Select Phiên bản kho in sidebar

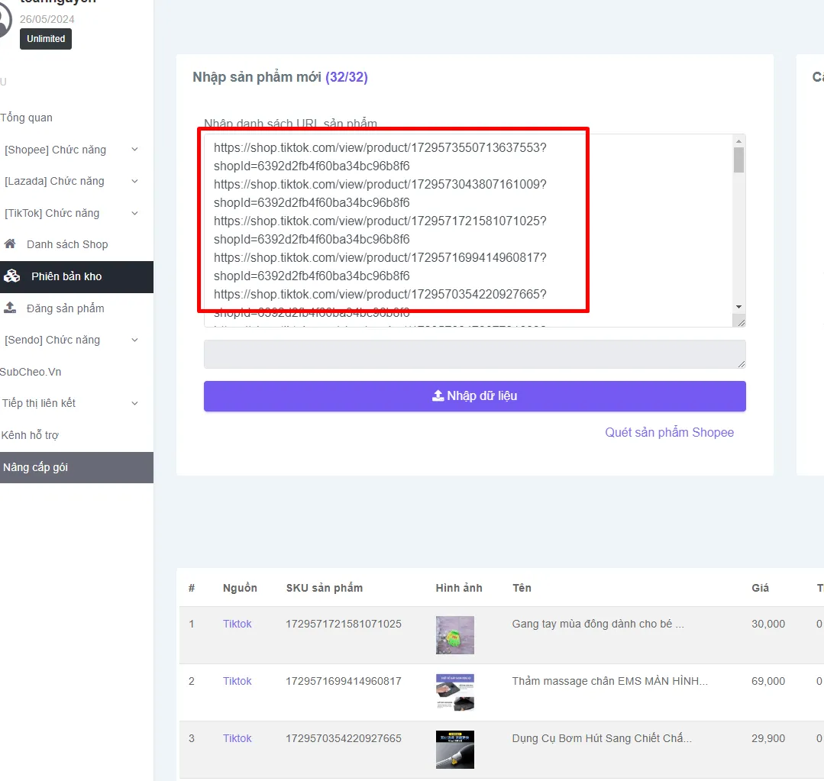point(76,277)
